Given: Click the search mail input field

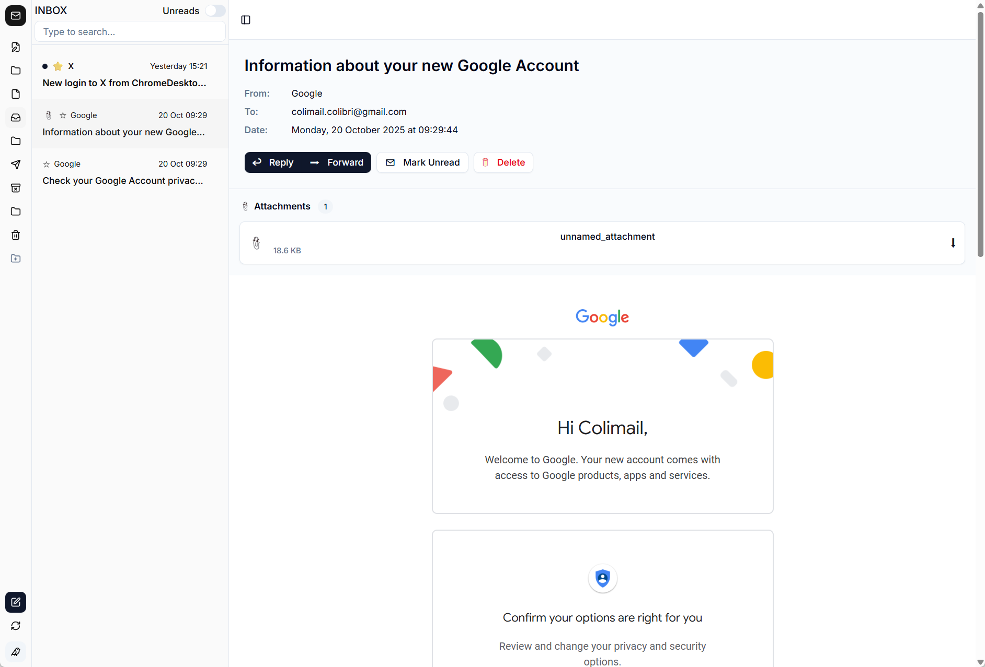Looking at the screenshot, I should [x=130, y=31].
